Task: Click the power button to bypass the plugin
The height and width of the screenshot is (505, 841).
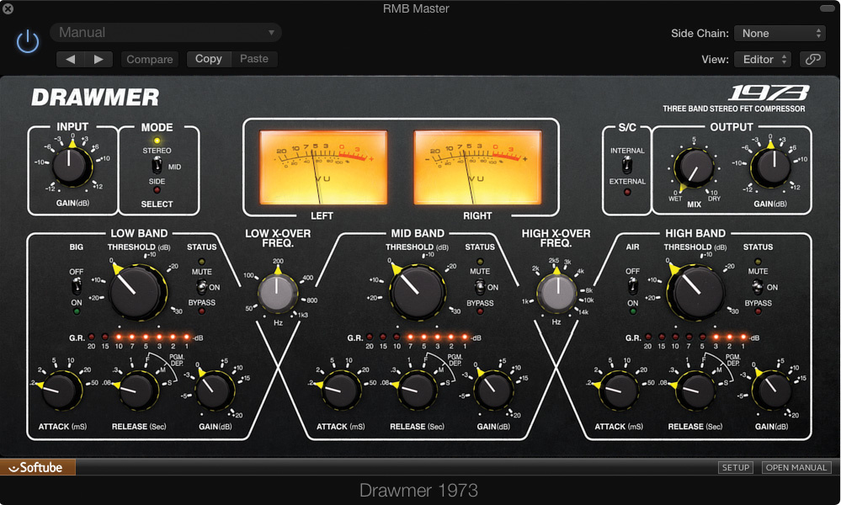Action: coord(28,41)
